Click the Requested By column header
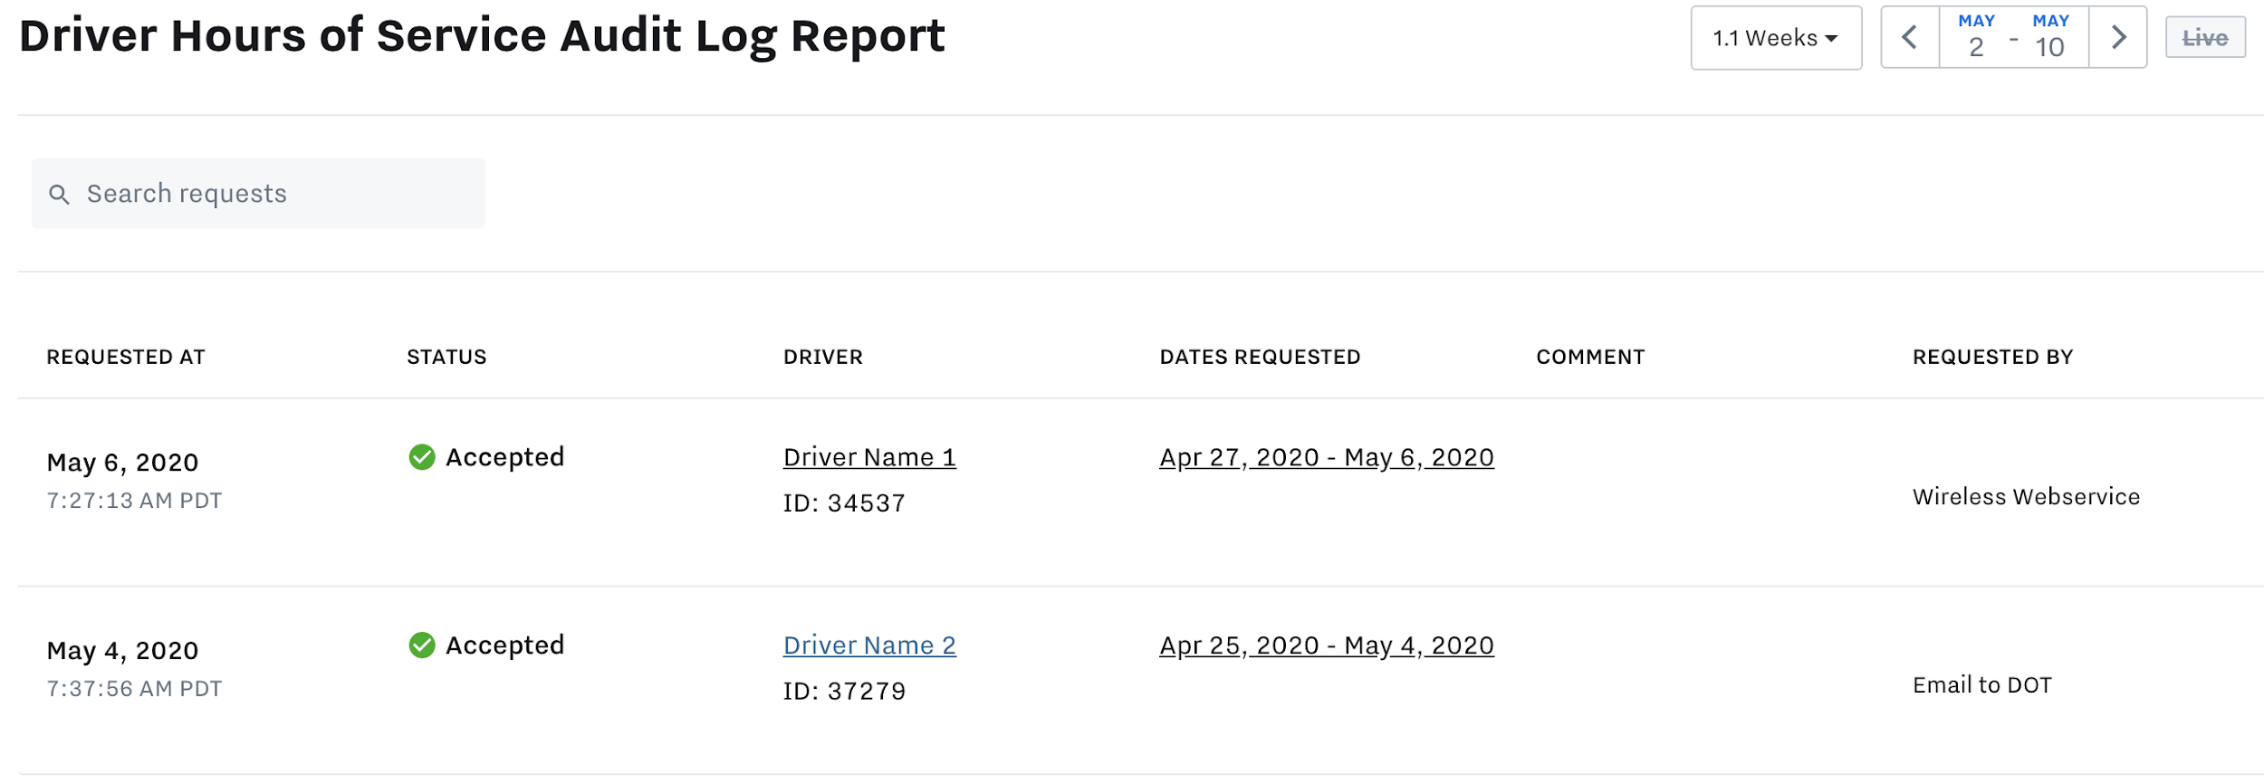2264x784 pixels. (1992, 358)
